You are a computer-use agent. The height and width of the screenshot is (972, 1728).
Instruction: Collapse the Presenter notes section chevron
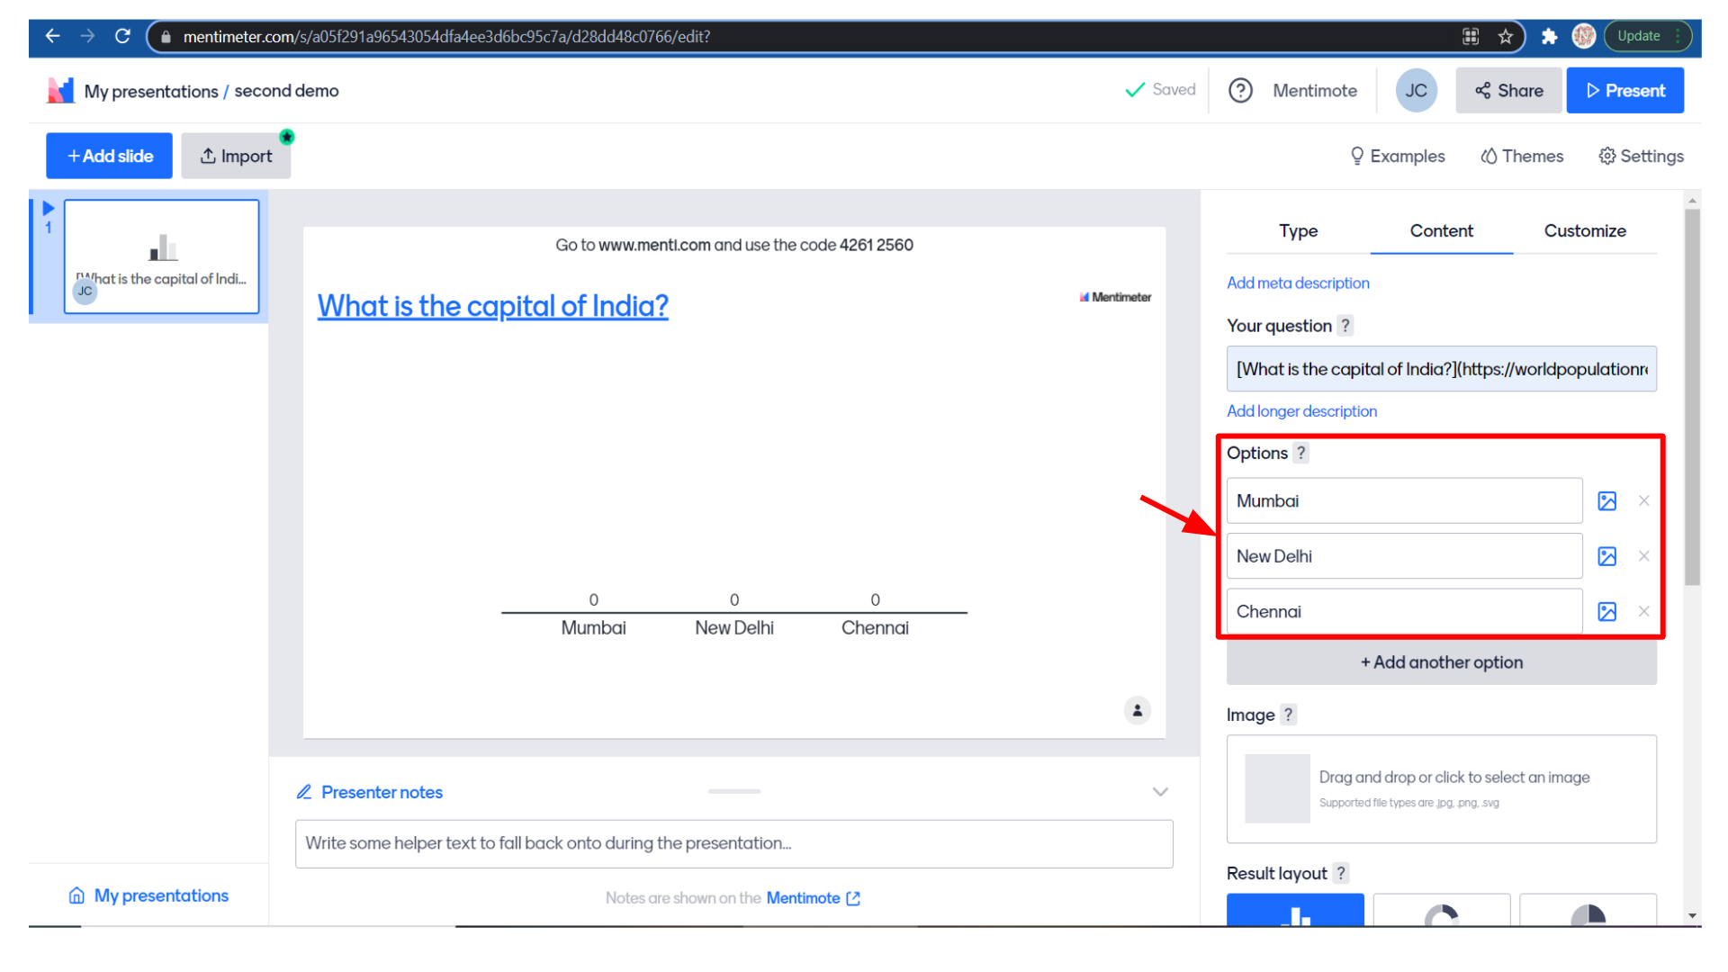point(1160,792)
